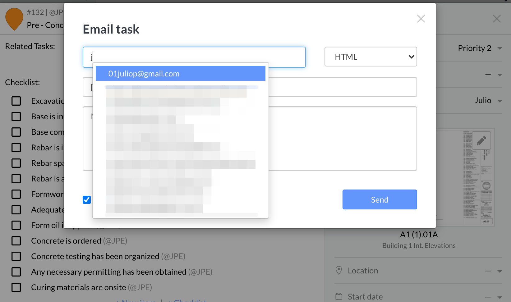Image resolution: width=511 pixels, height=302 pixels.
Task: Tick Concrete testing has been organized
Action: coord(16,256)
